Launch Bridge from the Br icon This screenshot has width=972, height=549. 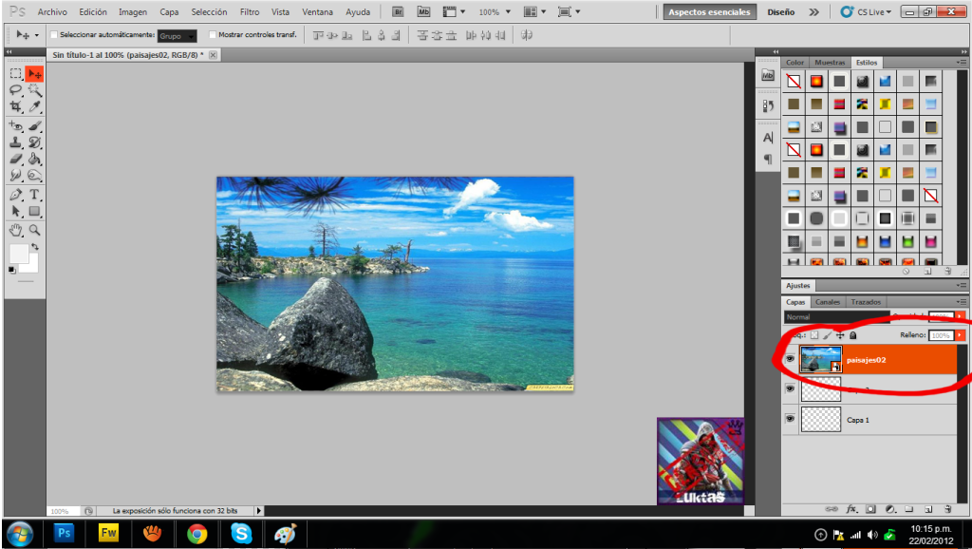click(398, 11)
